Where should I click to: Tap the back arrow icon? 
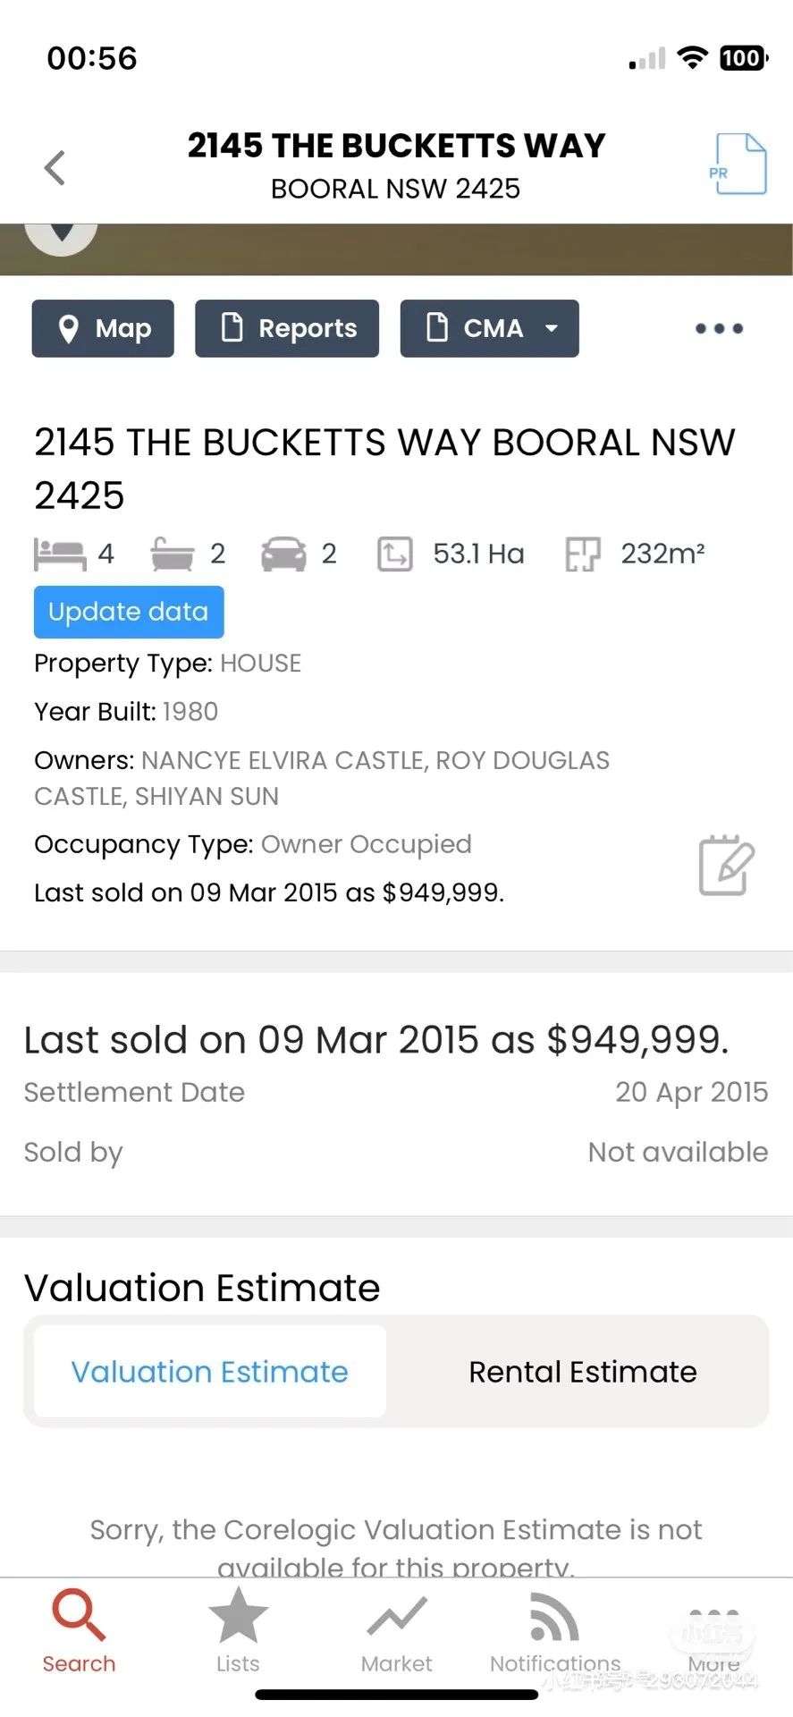point(55,167)
